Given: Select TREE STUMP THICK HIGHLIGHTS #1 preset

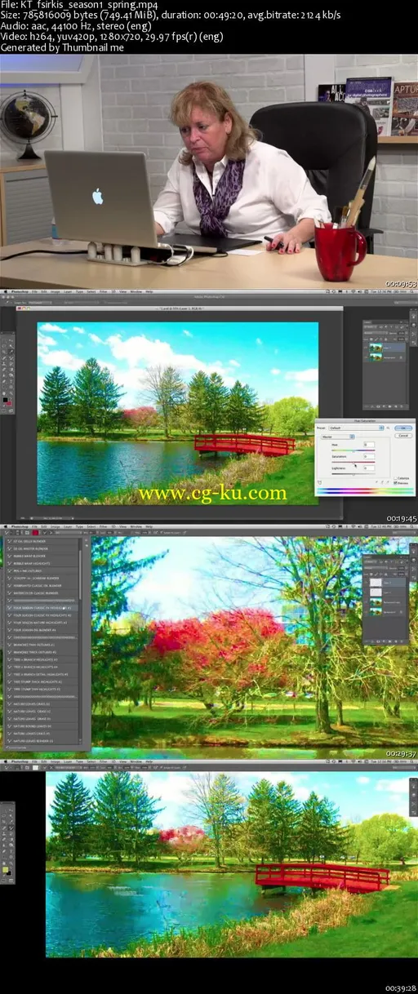Looking at the screenshot, I should pyautogui.click(x=42, y=681).
